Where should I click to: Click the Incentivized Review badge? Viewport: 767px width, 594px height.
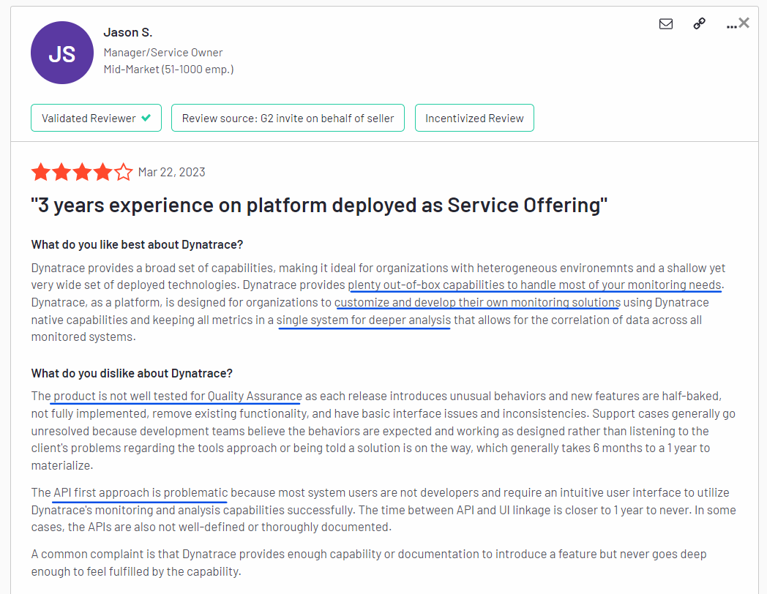click(x=474, y=118)
